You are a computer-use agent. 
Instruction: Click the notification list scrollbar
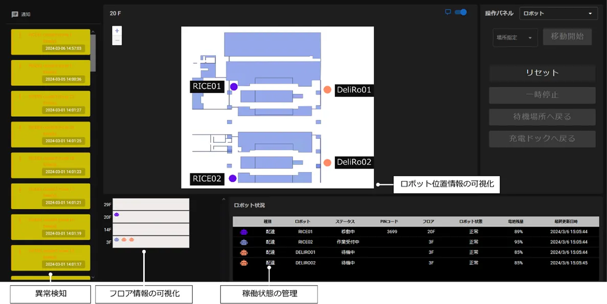(93, 51)
